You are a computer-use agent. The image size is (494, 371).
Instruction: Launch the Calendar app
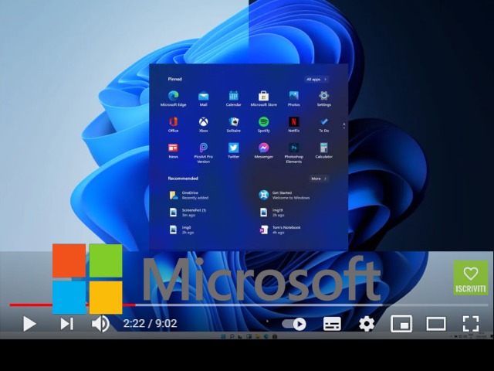233,98
